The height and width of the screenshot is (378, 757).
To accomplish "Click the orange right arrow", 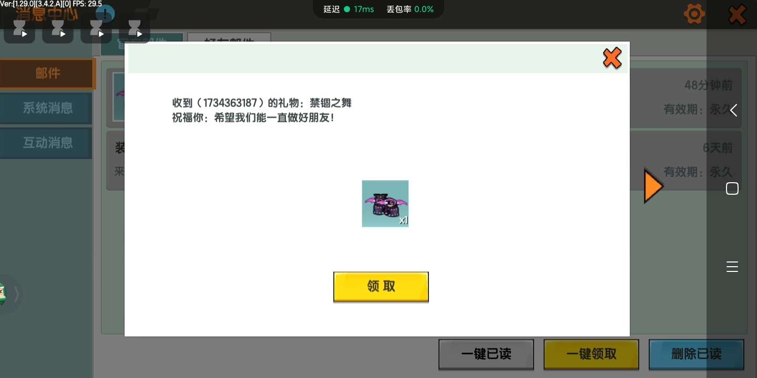I will [x=653, y=186].
